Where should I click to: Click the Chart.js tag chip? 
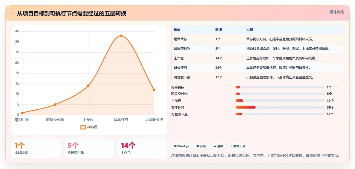click(x=181, y=146)
